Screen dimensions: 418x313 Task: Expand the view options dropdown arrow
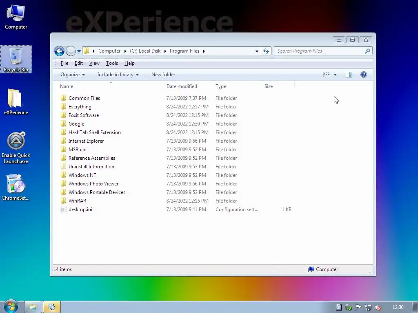click(x=336, y=75)
